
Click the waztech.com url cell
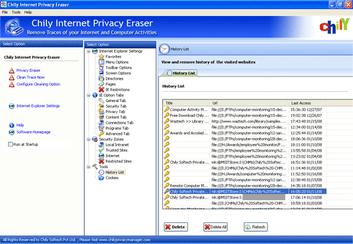pyautogui.click(x=249, y=121)
